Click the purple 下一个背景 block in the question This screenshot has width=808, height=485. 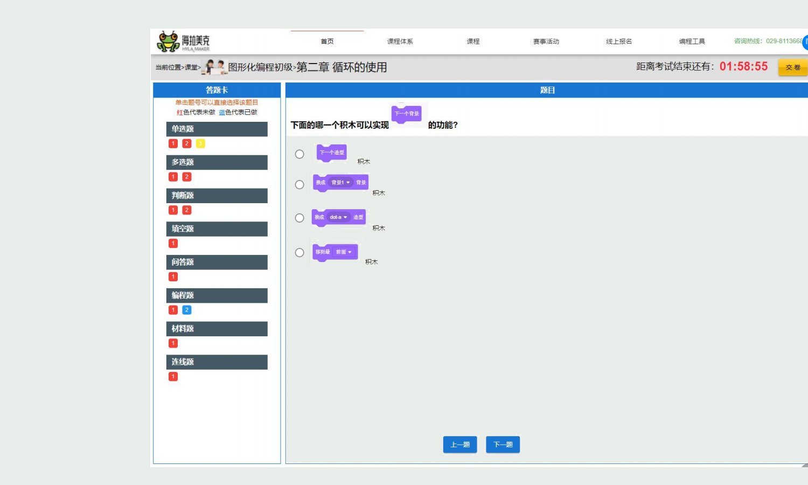[407, 114]
